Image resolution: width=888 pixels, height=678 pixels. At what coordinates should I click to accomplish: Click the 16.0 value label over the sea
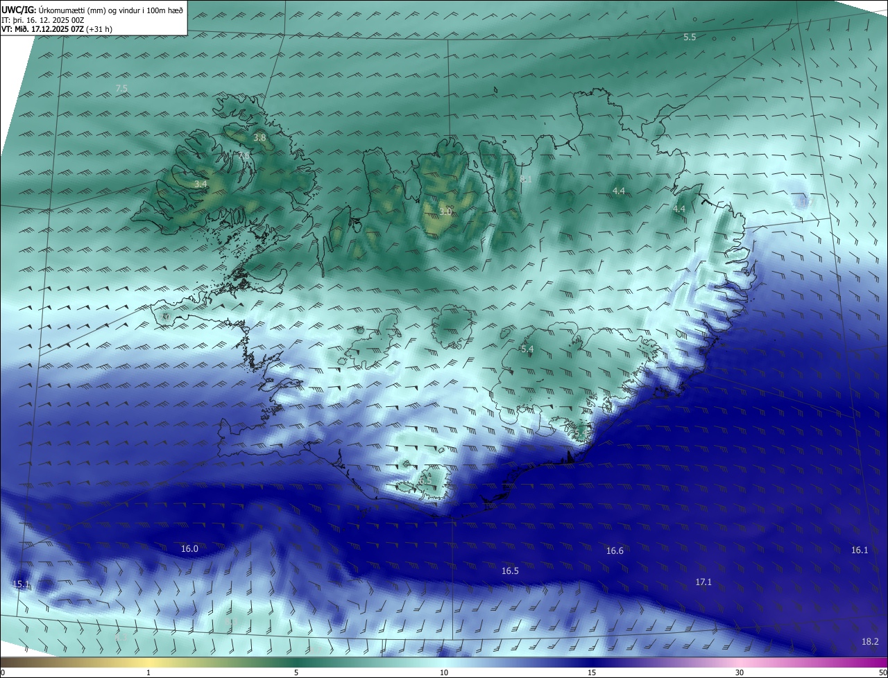click(x=189, y=548)
